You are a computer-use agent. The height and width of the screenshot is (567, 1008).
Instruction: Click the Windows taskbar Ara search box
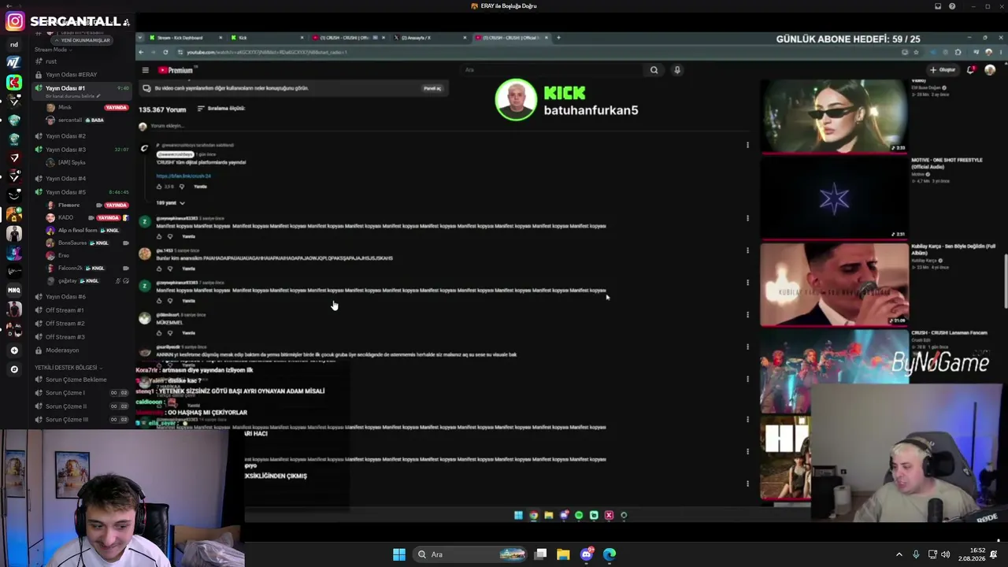(x=469, y=554)
